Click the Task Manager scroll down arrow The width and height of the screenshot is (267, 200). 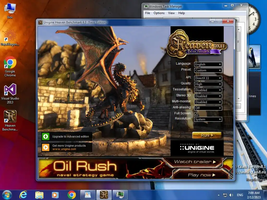tap(239, 98)
